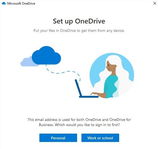Click the laptop keyboard base illustration
The image size is (158, 149).
point(89,97)
